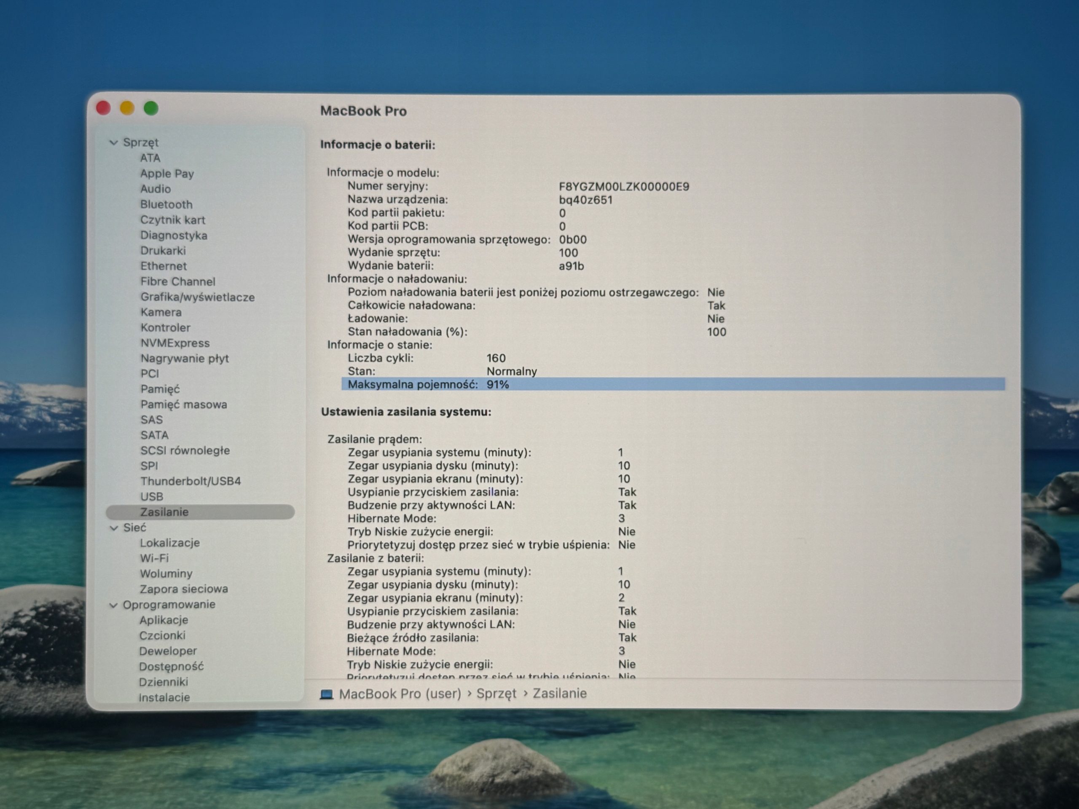Click the red close window button
The image size is (1079, 809).
click(103, 108)
